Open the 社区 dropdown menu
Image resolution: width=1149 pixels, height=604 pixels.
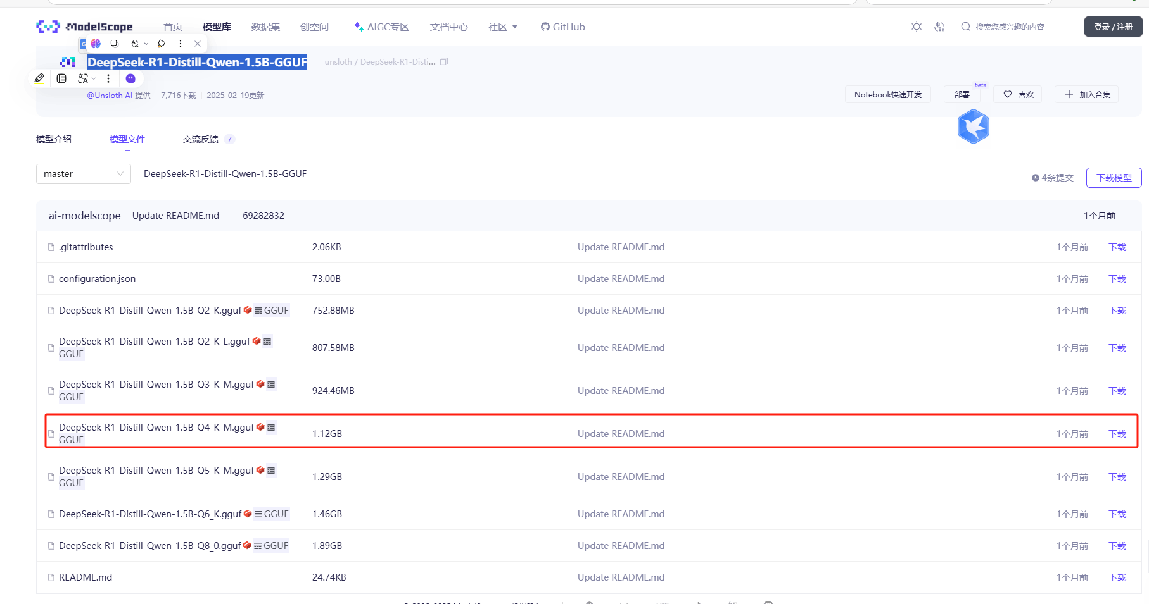tap(503, 27)
